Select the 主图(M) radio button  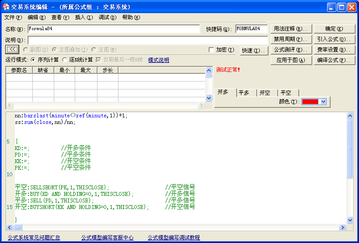tap(94, 50)
